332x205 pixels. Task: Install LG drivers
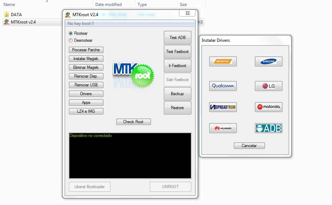268,86
